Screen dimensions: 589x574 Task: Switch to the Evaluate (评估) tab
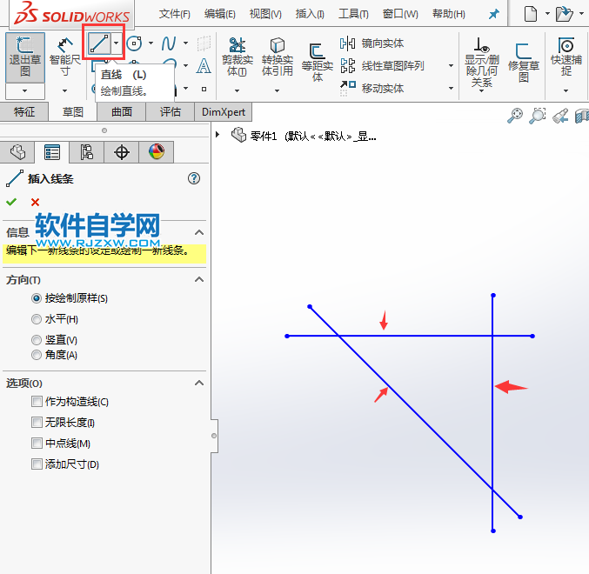pyautogui.click(x=170, y=112)
